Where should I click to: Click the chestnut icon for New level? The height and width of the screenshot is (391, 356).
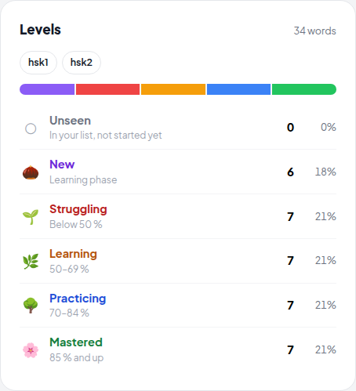(x=31, y=172)
